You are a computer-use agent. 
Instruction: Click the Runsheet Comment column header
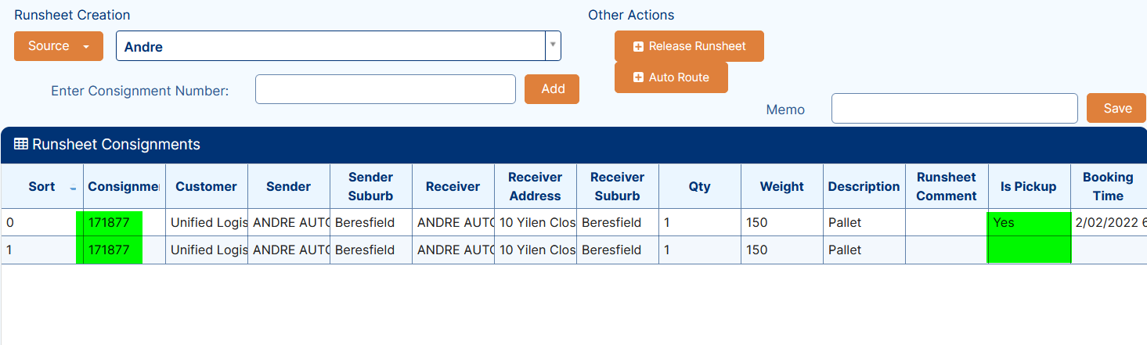point(947,186)
